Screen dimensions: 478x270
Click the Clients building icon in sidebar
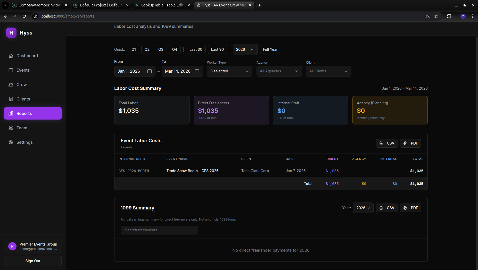[11, 99]
